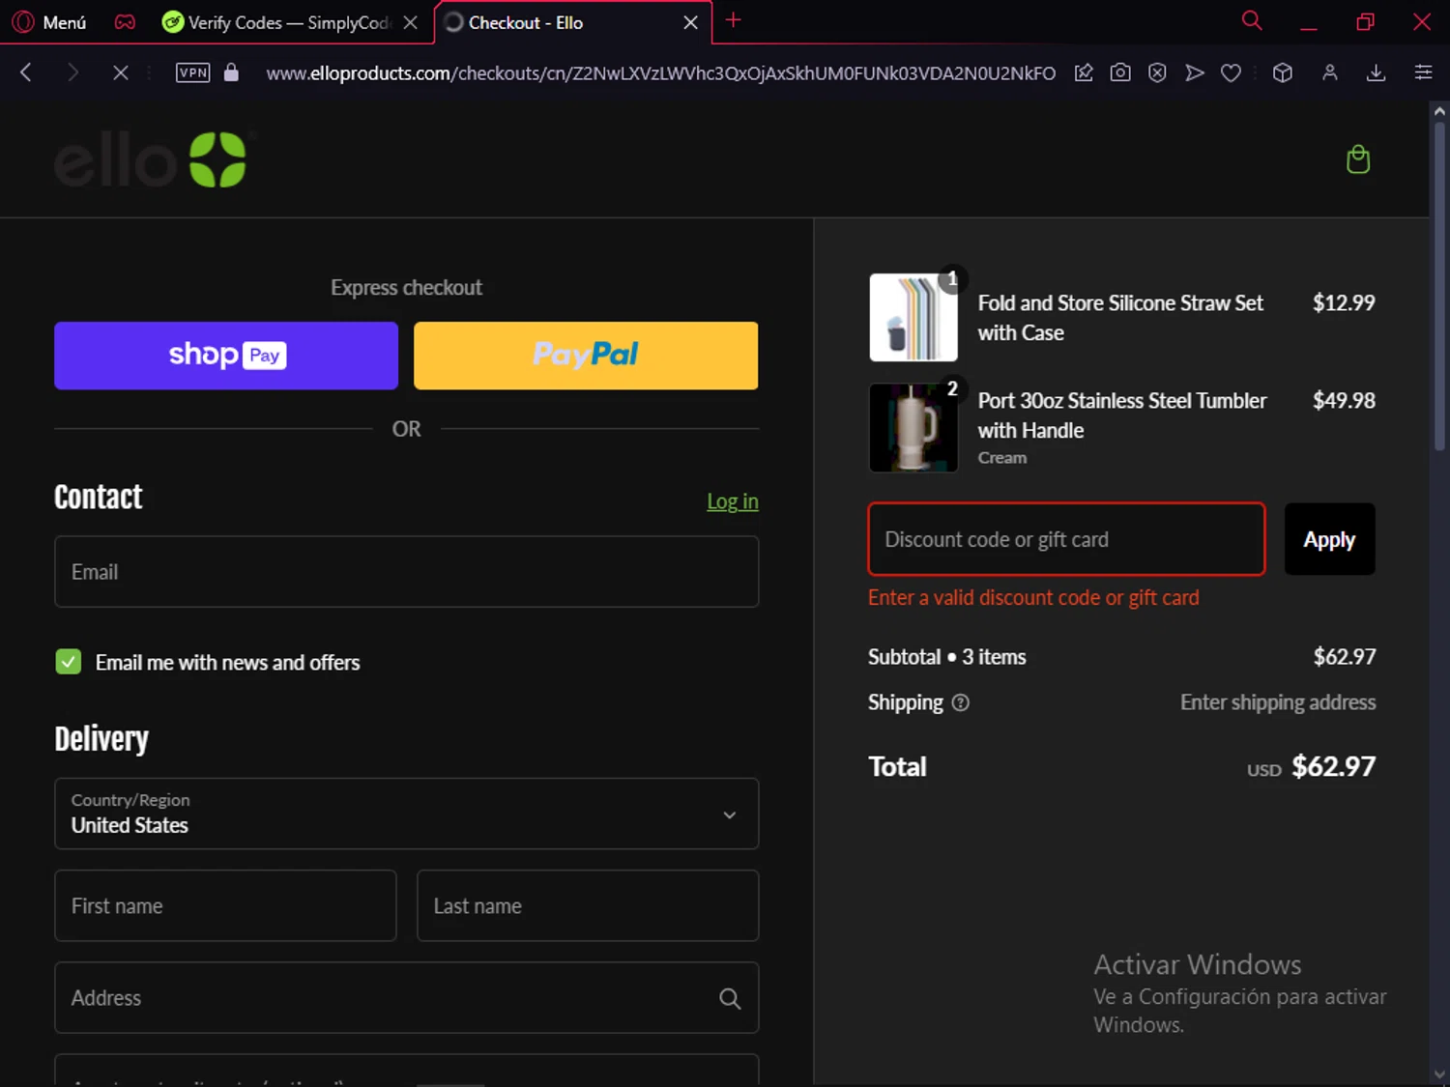Viewport: 1450px width, 1087px height.
Task: Go forward to the next page
Action: click(x=72, y=72)
